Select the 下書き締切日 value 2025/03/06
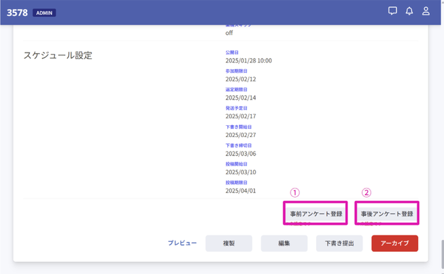Image resolution: width=444 pixels, height=274 pixels. (241, 154)
